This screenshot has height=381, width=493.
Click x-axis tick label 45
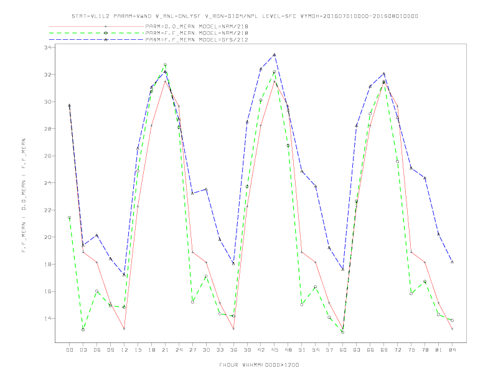pos(275,350)
